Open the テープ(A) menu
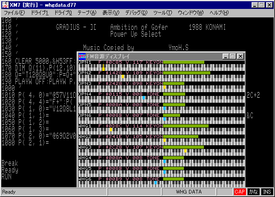This screenshot has height=197, width=275. pos(87,13)
